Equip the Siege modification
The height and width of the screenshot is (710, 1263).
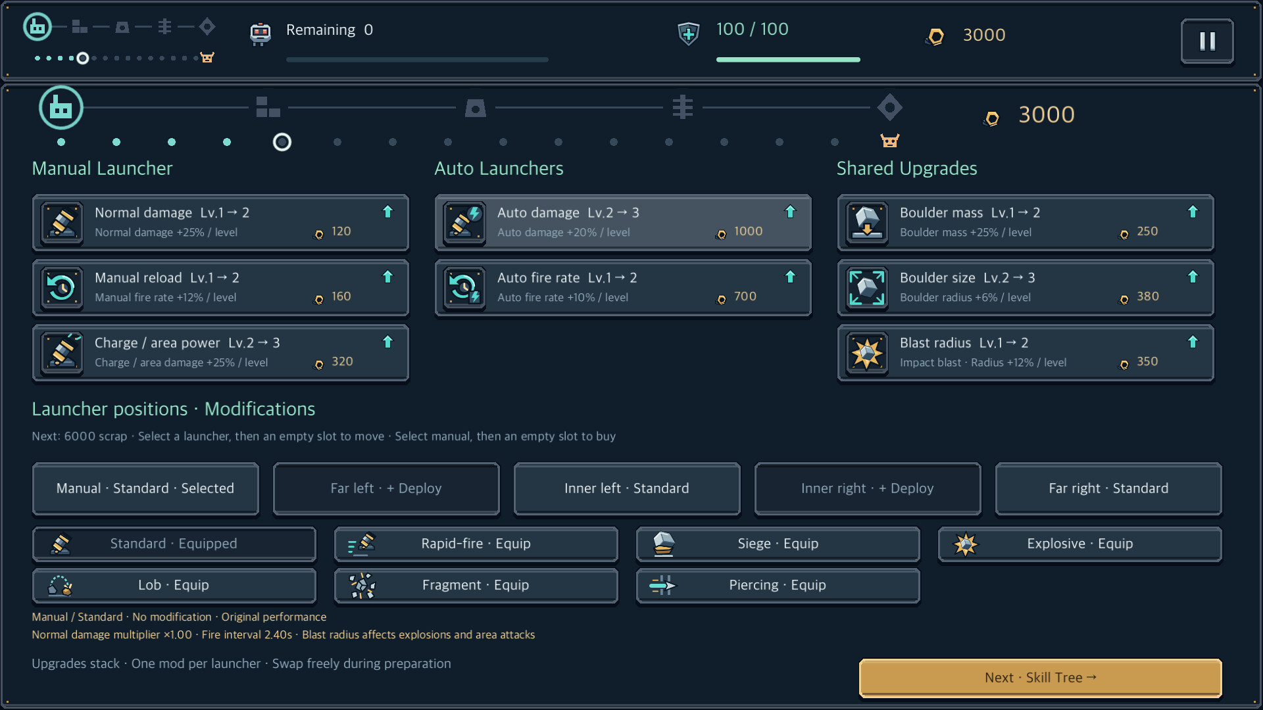coord(778,544)
